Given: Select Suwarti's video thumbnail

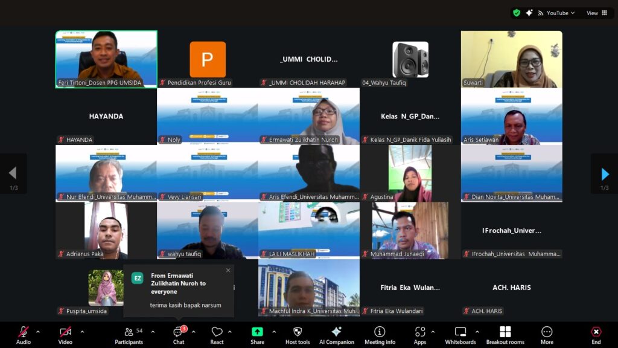Looking at the screenshot, I should pos(511,59).
